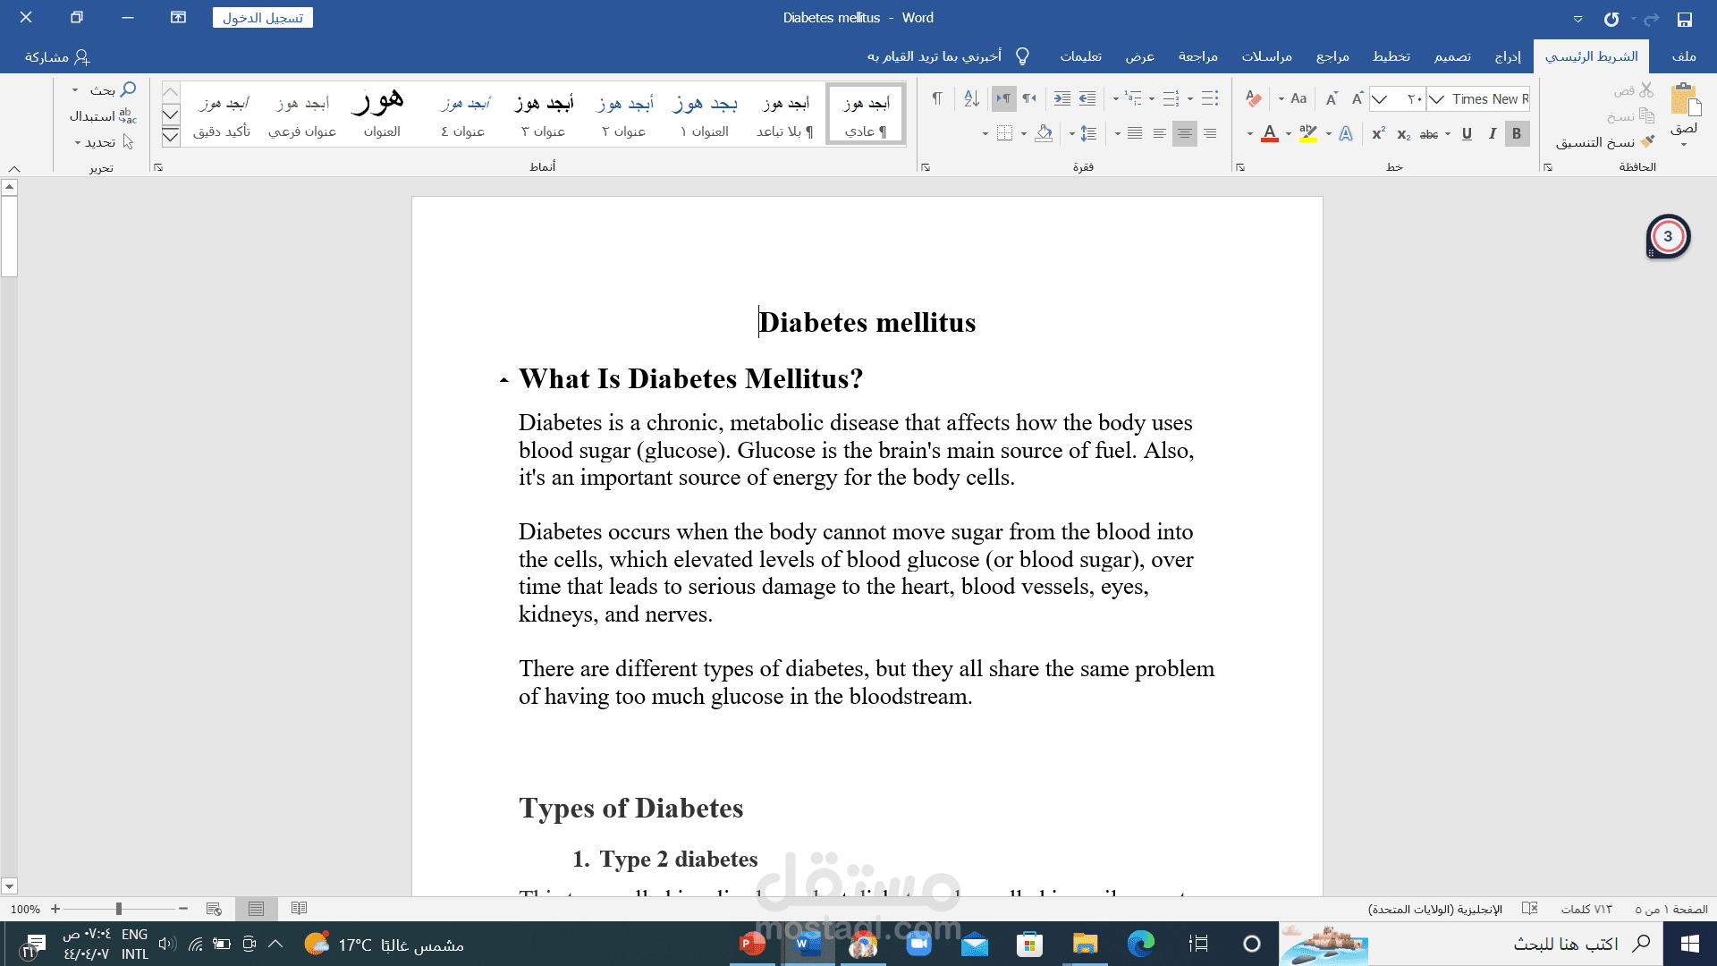Image resolution: width=1717 pixels, height=966 pixels.
Task: Click the Save icon in title bar
Action: tap(1685, 19)
